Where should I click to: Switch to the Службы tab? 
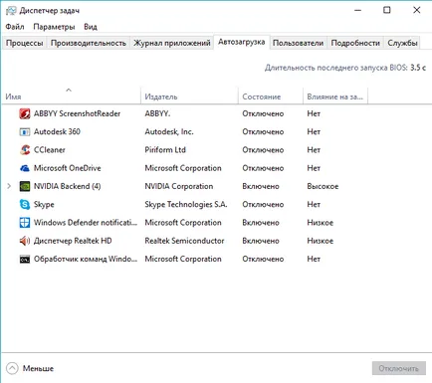point(402,43)
